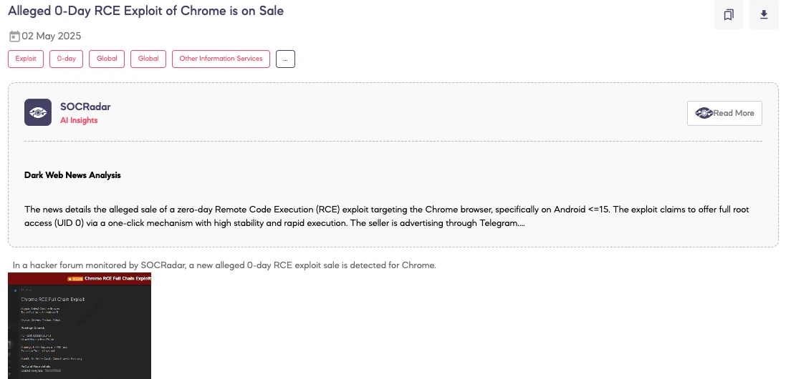
Task: Select the Other Information Services tag
Action: (221, 59)
